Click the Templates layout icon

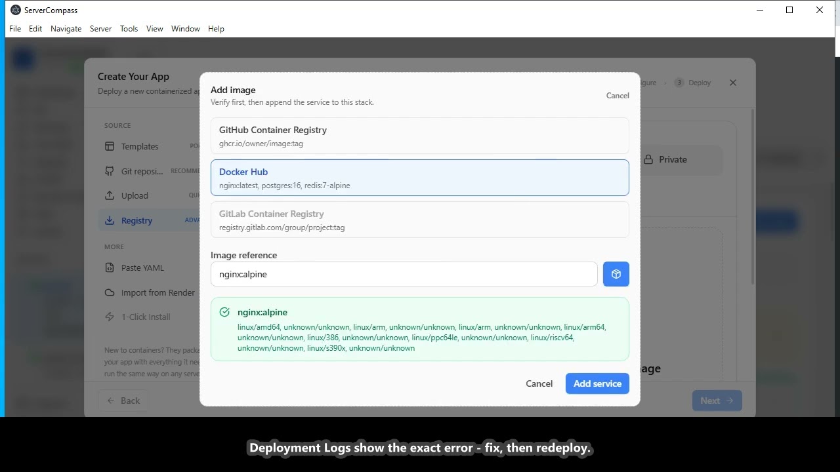(x=110, y=146)
